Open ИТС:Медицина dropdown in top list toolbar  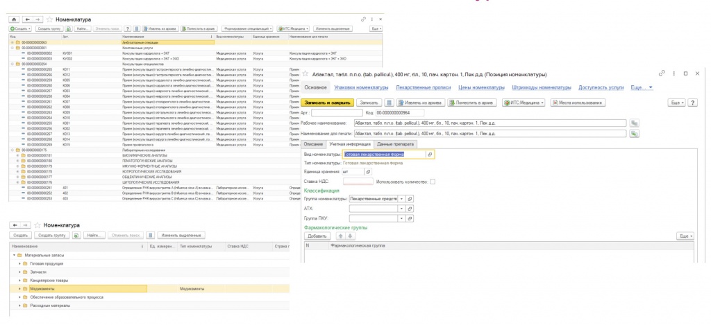(294, 28)
